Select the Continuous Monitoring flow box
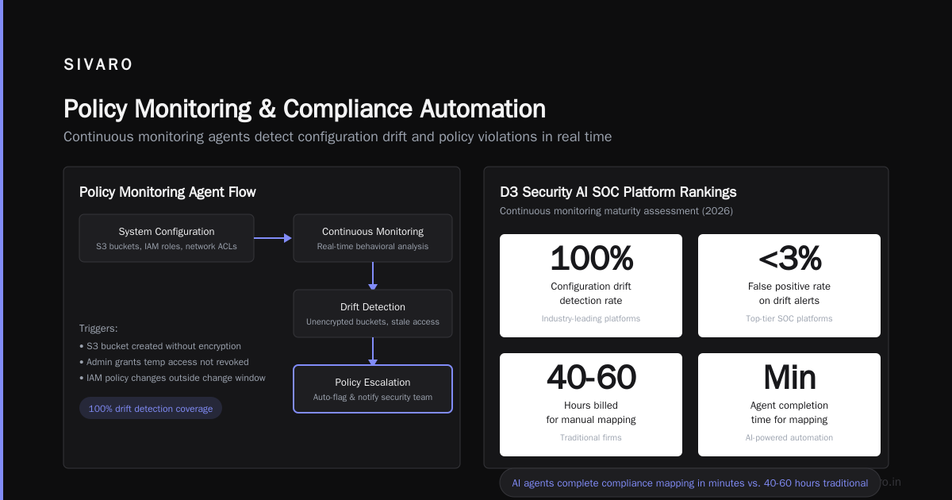The image size is (952, 500). click(x=373, y=238)
